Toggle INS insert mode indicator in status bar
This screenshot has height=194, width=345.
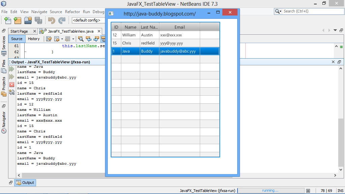[340, 191]
